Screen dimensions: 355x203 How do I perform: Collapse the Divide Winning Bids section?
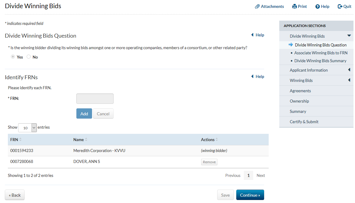349,36
